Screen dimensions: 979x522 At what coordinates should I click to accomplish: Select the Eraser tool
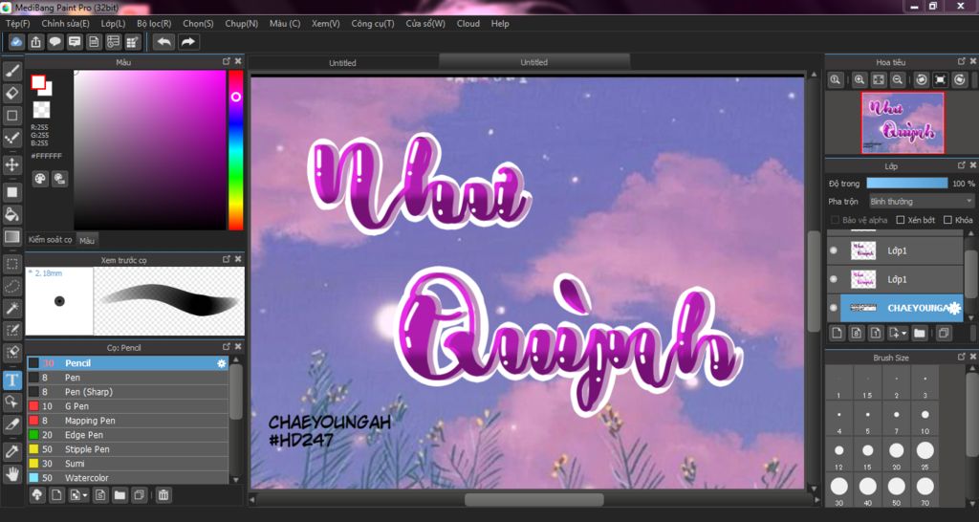11,93
